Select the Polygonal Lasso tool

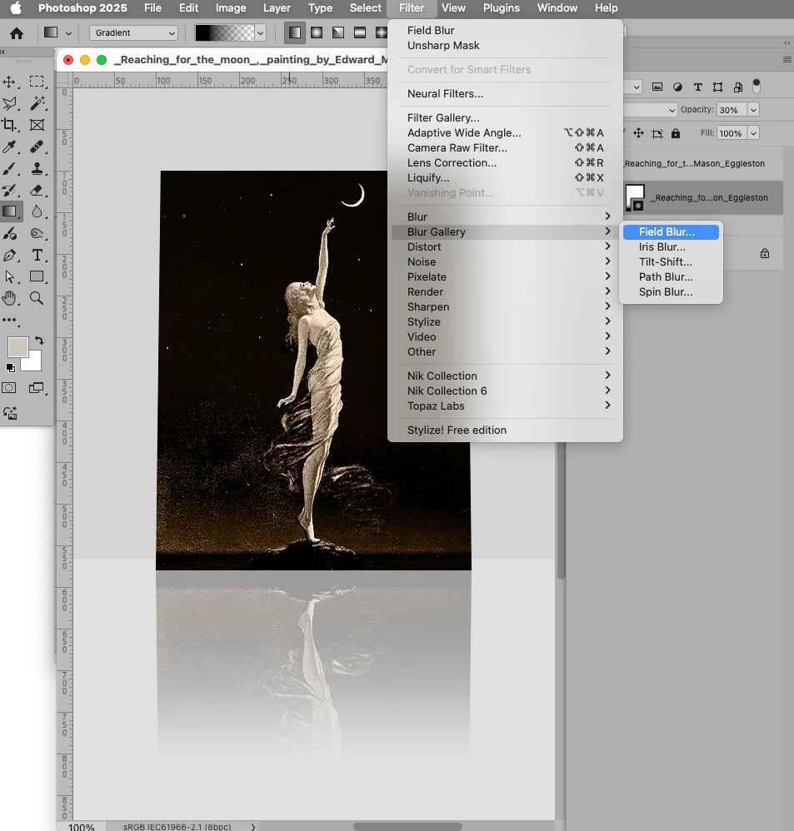[x=9, y=103]
